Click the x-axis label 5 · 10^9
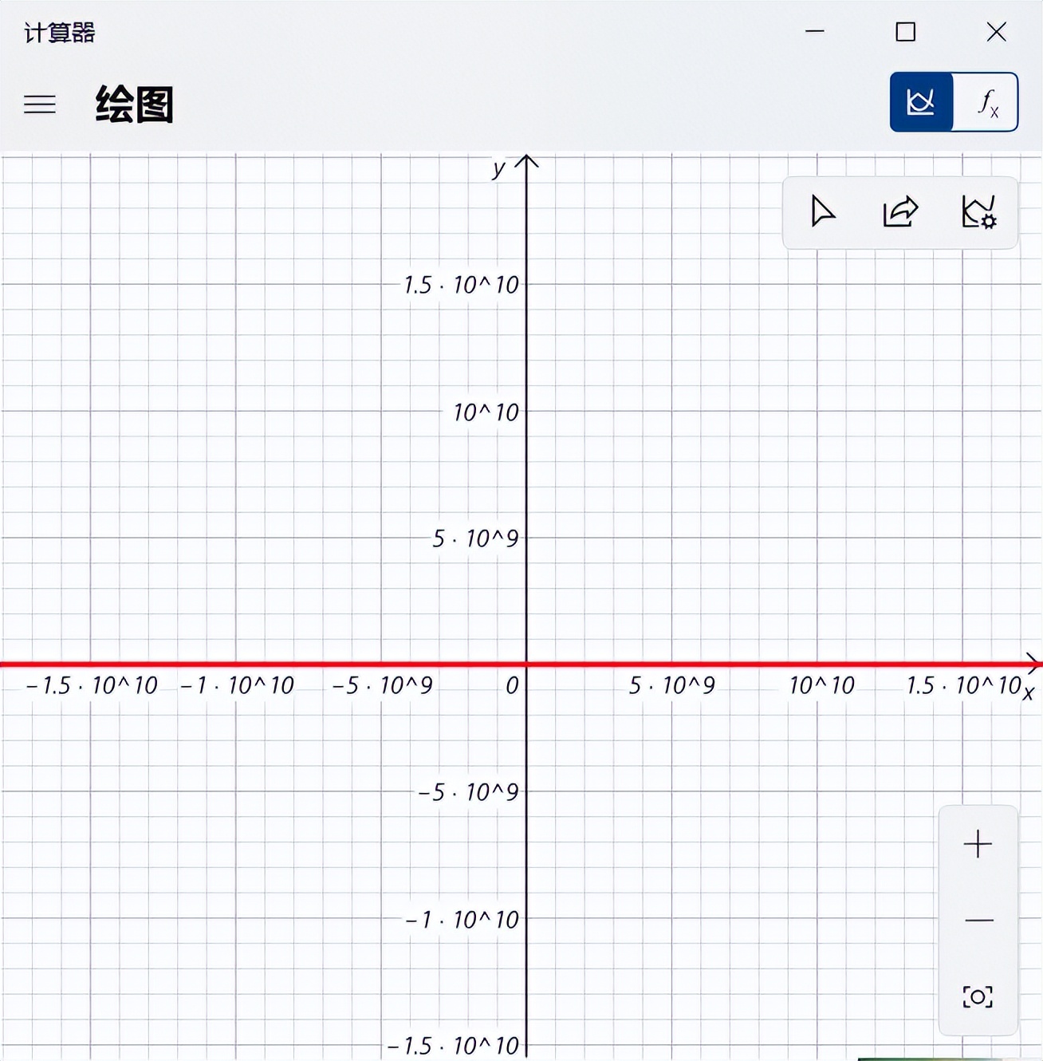Screen dimensions: 1043x1061 click(671, 685)
